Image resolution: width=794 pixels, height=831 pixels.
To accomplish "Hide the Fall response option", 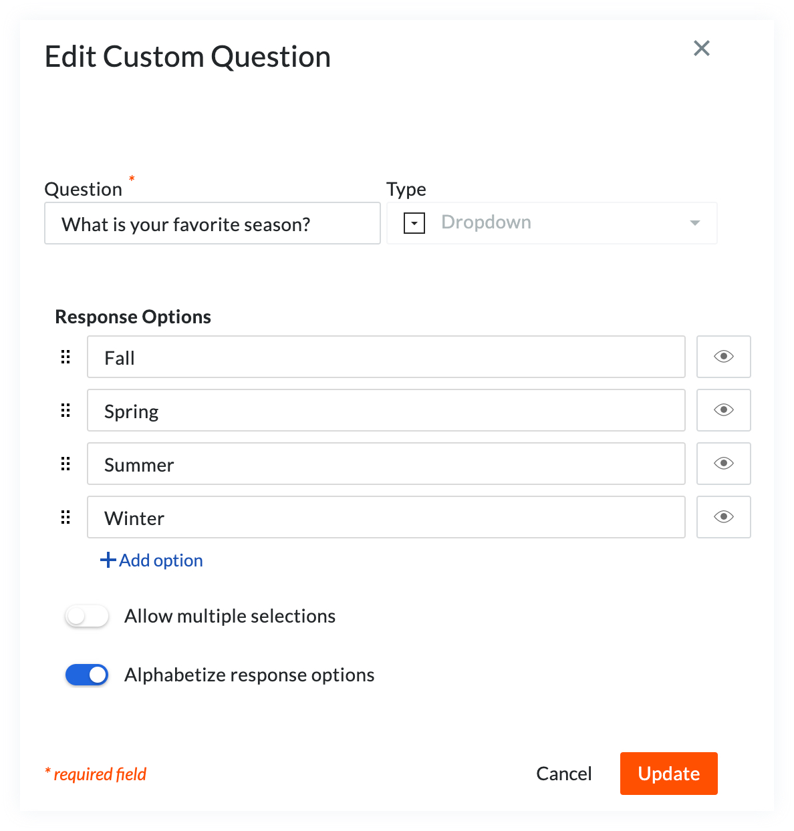I will 724,357.
